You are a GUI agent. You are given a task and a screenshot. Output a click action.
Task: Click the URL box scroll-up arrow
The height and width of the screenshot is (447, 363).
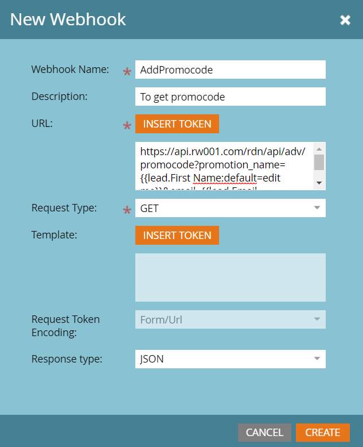click(319, 148)
